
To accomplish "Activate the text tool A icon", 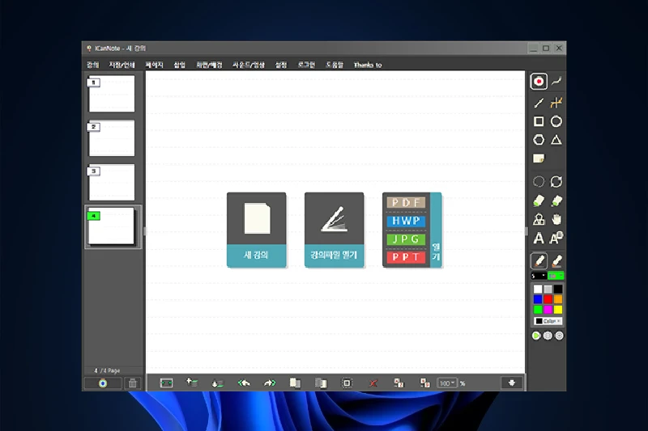I will (x=539, y=238).
